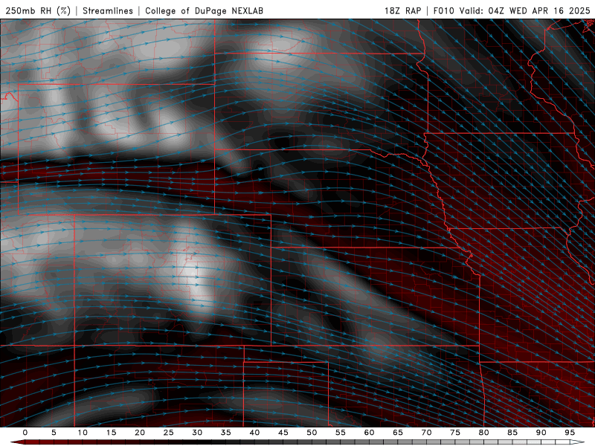Click the colorbar label '35'
Image resolution: width=595 pixels, height=446 pixels.
tap(225, 433)
